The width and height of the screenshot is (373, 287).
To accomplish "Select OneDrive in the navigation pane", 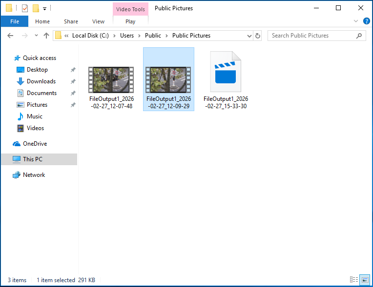I will [35, 144].
